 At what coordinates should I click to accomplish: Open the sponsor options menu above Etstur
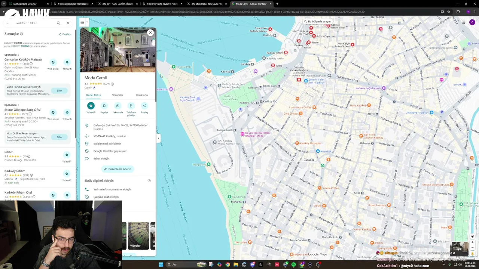pyautogui.click(x=19, y=105)
